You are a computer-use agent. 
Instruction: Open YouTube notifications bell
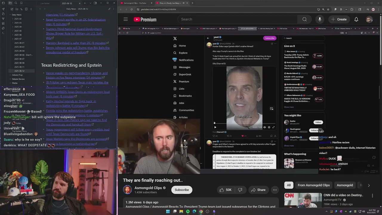pyautogui.click(x=356, y=19)
